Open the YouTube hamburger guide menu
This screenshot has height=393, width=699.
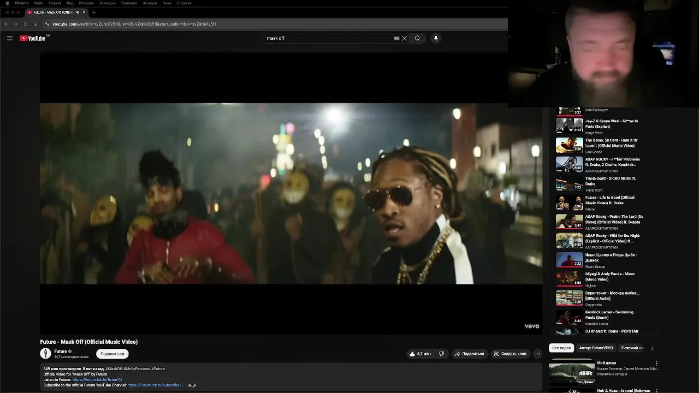(x=10, y=38)
